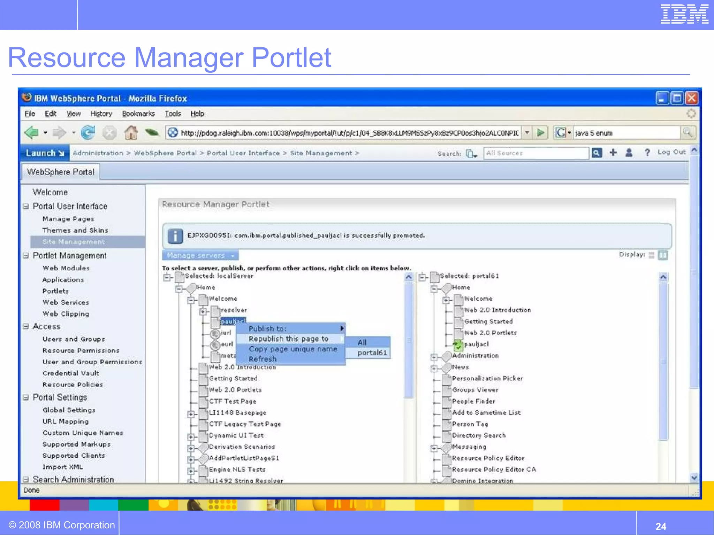
Task: Open Manage Pages in sidebar
Action: (x=68, y=219)
